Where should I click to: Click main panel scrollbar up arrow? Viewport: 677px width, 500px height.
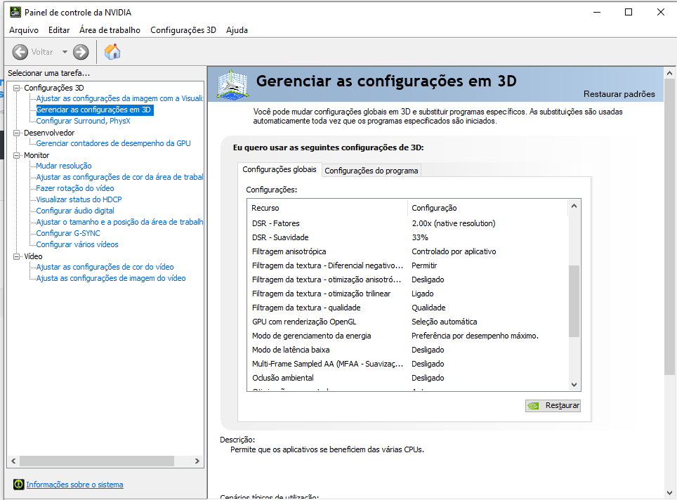pyautogui.click(x=670, y=74)
